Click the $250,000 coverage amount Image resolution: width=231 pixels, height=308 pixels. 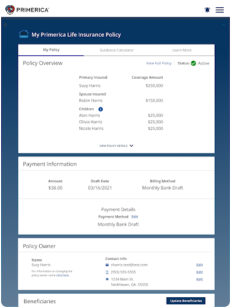[154, 85]
